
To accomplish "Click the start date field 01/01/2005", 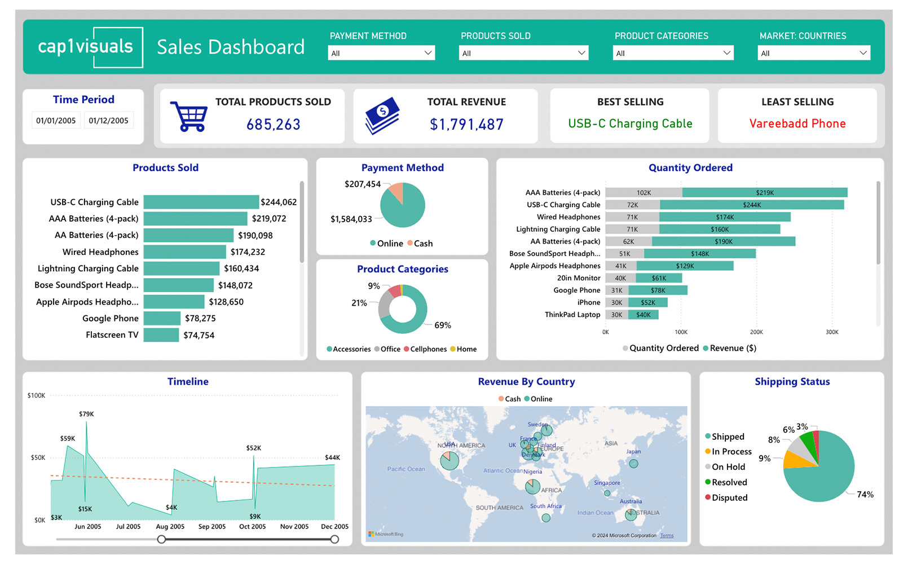I will click(x=56, y=121).
